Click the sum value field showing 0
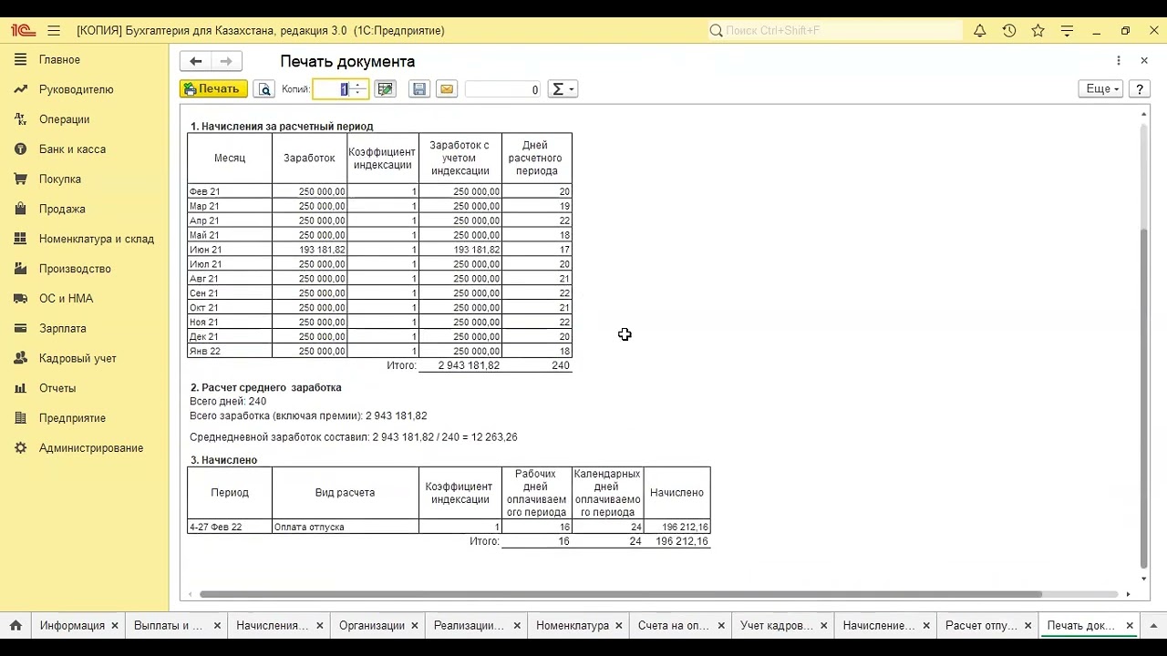 pyautogui.click(x=503, y=89)
